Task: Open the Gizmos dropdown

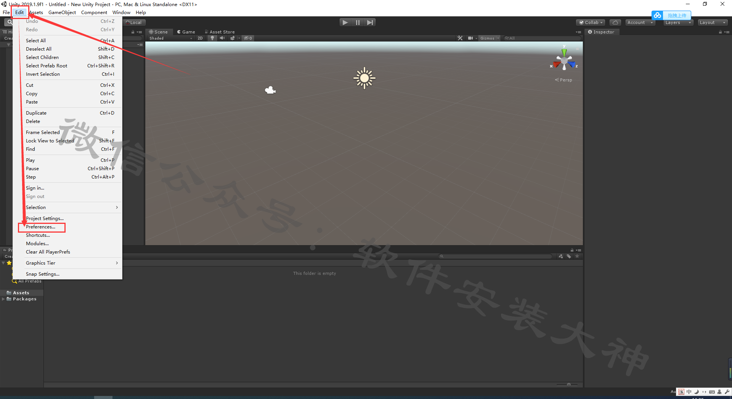Action: coord(490,38)
